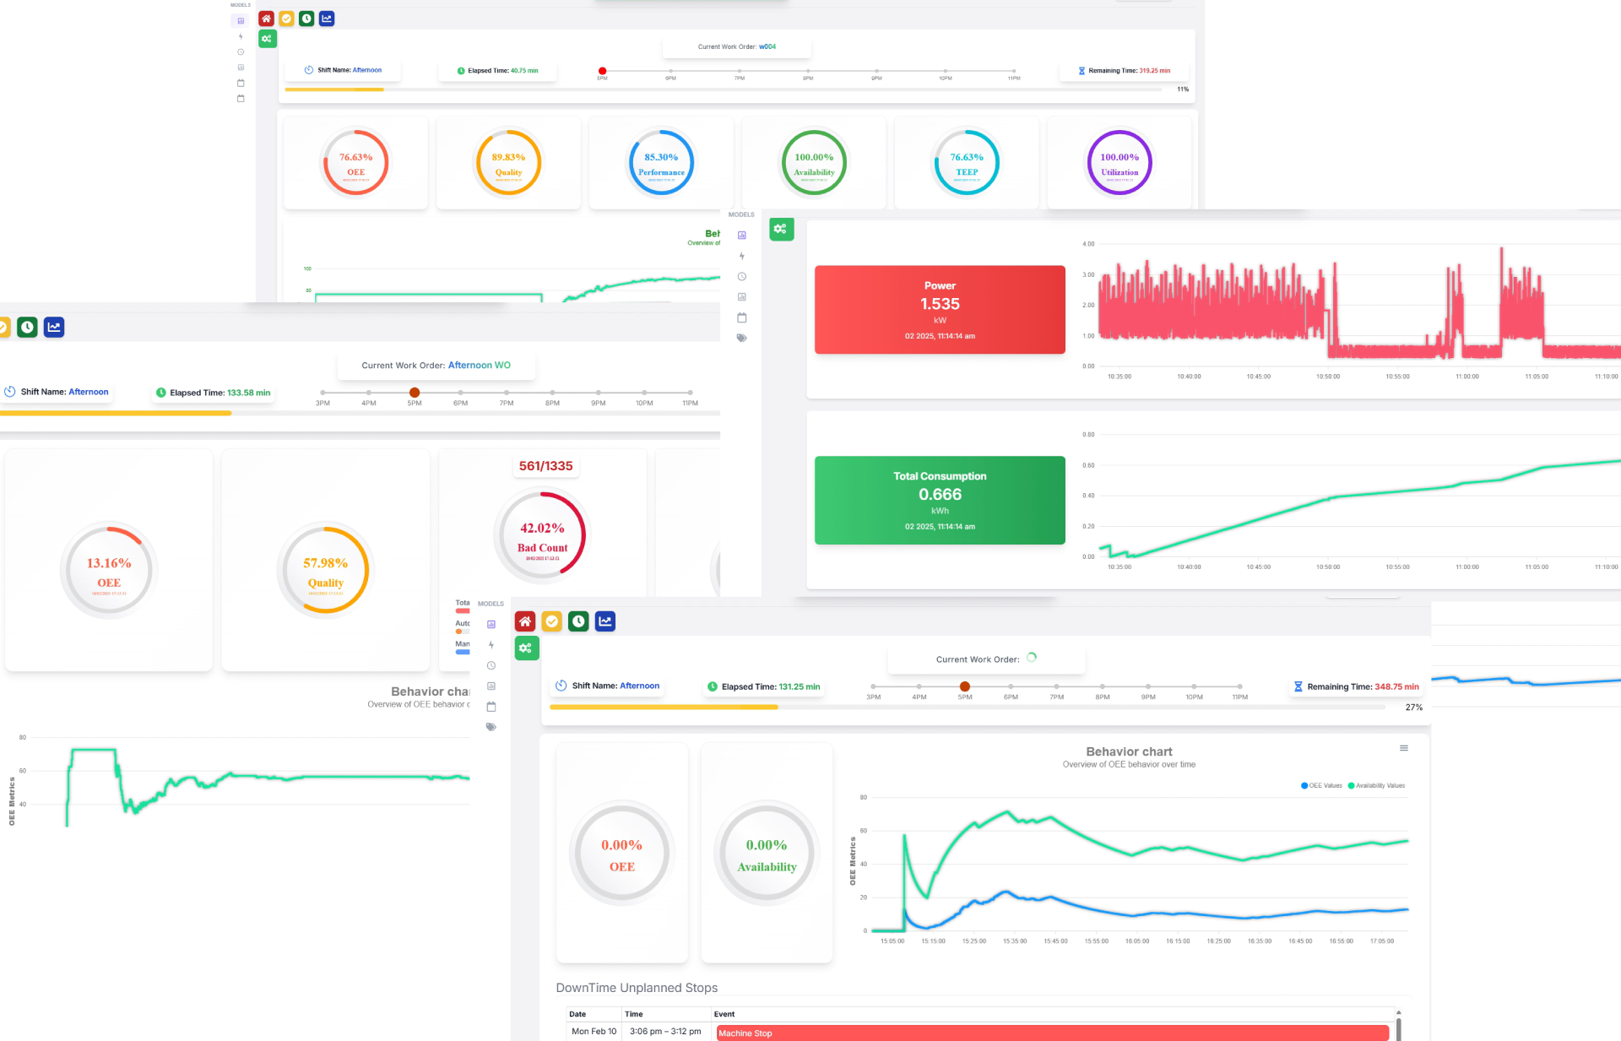The image size is (1621, 1041).
Task: Click the 100.00% Utilization gauge
Action: [1120, 163]
